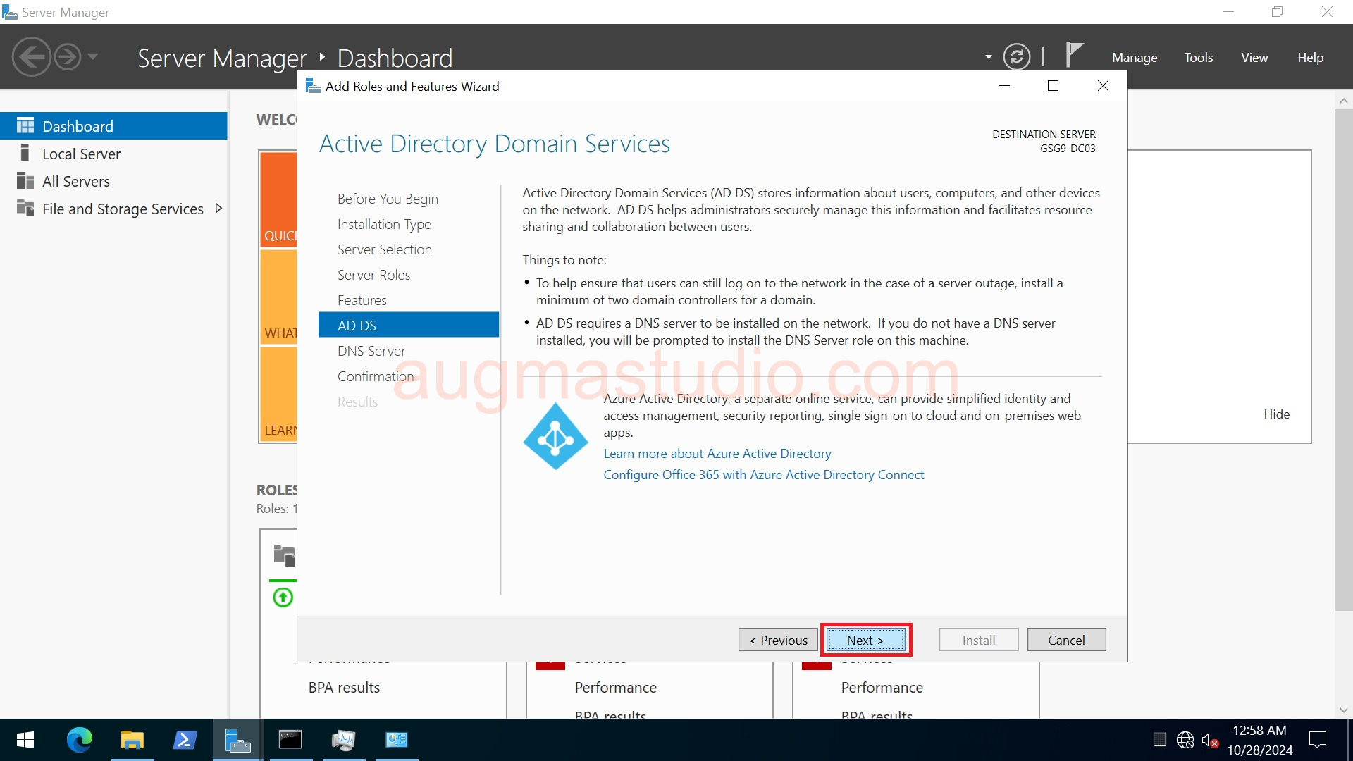Select the AD DS wizard step
The width and height of the screenshot is (1353, 761).
[357, 325]
